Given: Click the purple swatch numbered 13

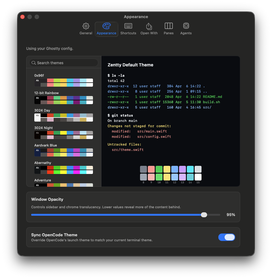Looking at the screenshot, I should coord(182,177).
